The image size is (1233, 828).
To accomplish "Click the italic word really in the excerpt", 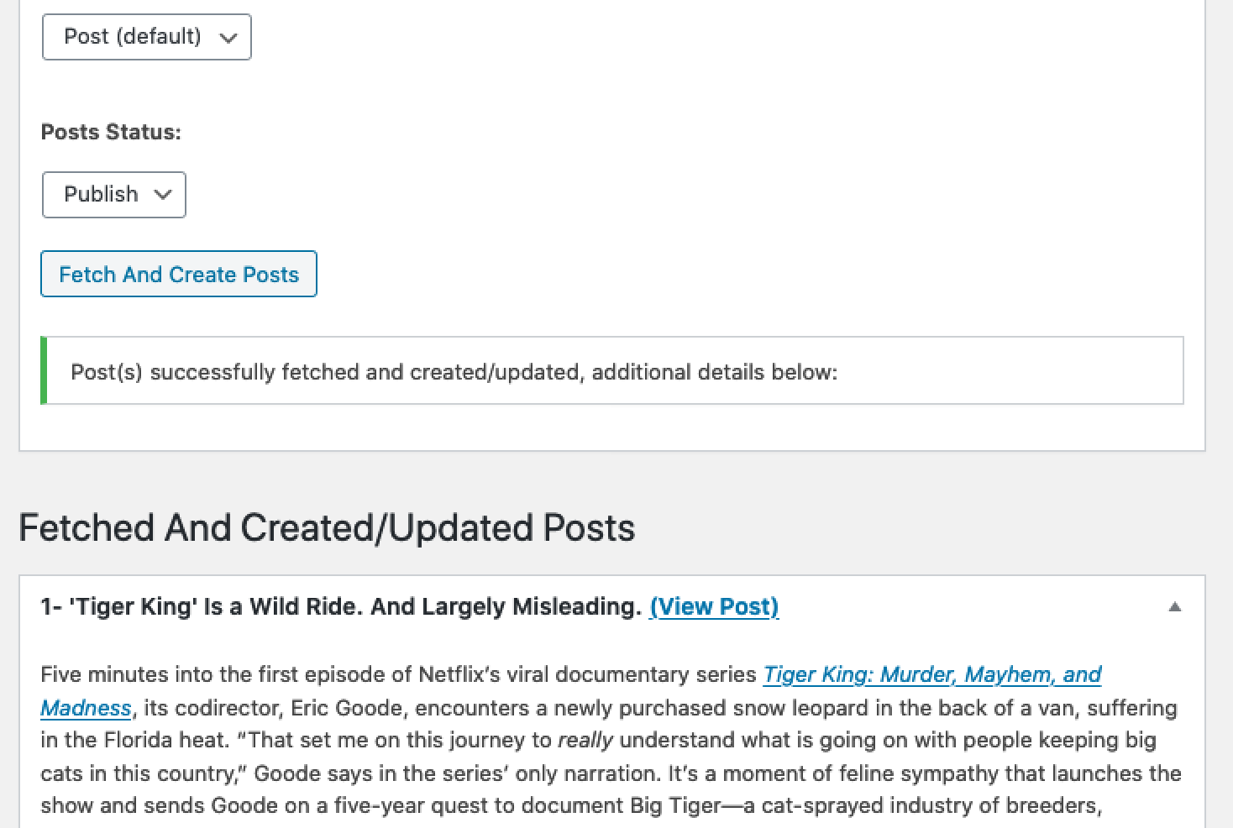I will coord(585,741).
